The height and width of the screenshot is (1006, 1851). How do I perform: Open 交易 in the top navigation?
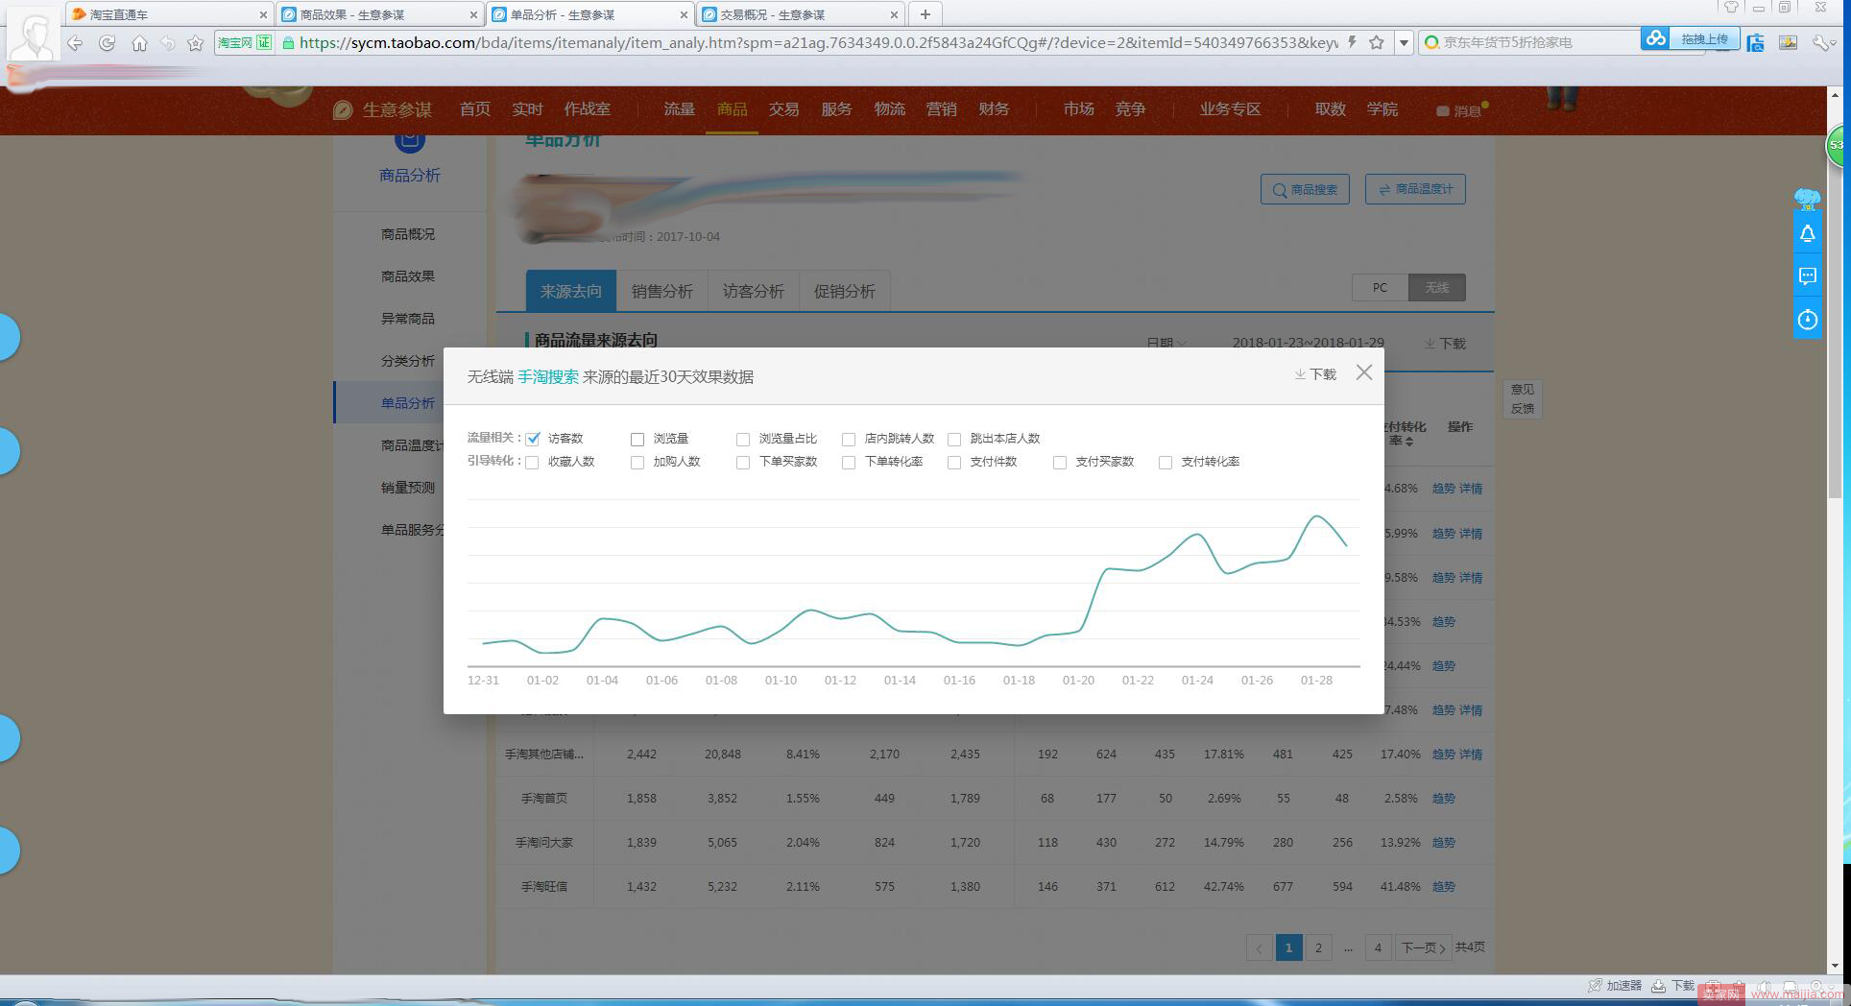783,109
